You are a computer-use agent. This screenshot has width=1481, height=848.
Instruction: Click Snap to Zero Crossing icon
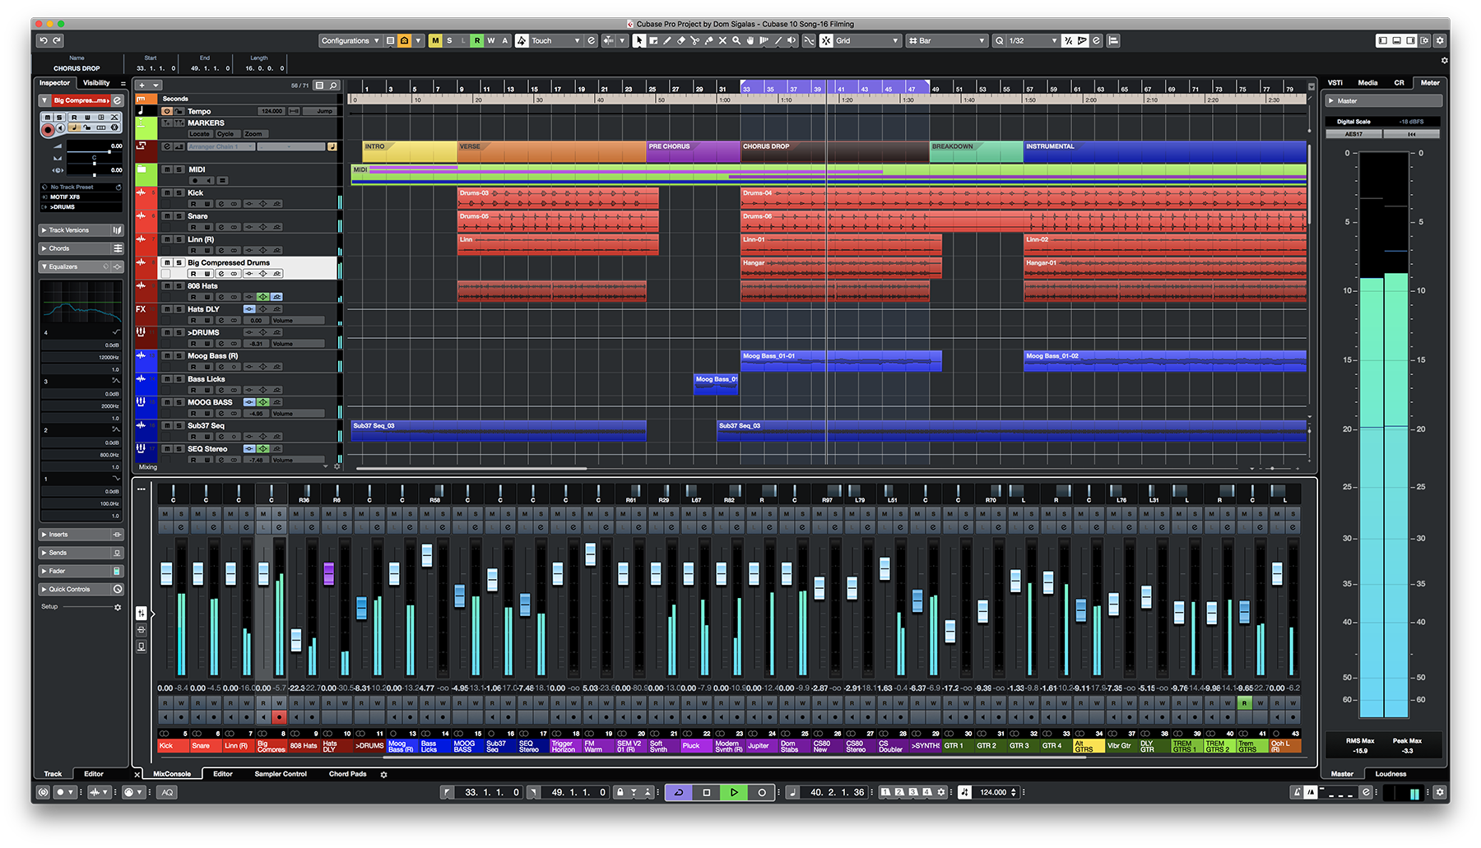[809, 40]
